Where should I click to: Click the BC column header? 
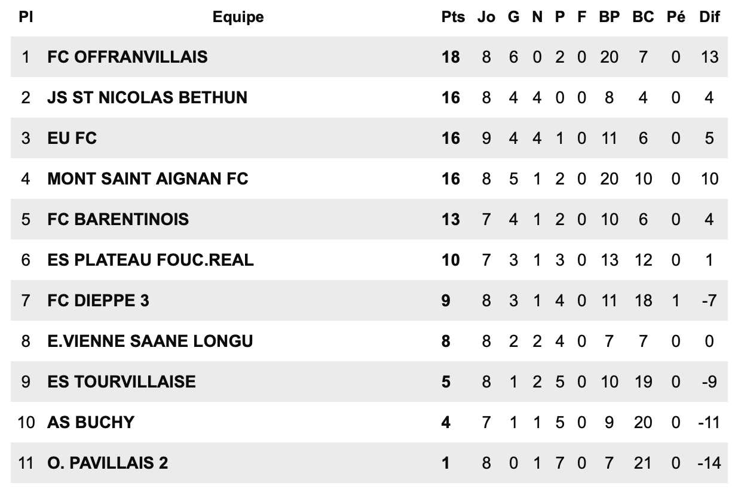(x=643, y=17)
